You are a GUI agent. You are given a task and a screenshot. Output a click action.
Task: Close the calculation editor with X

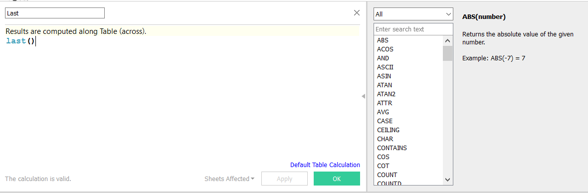[357, 13]
